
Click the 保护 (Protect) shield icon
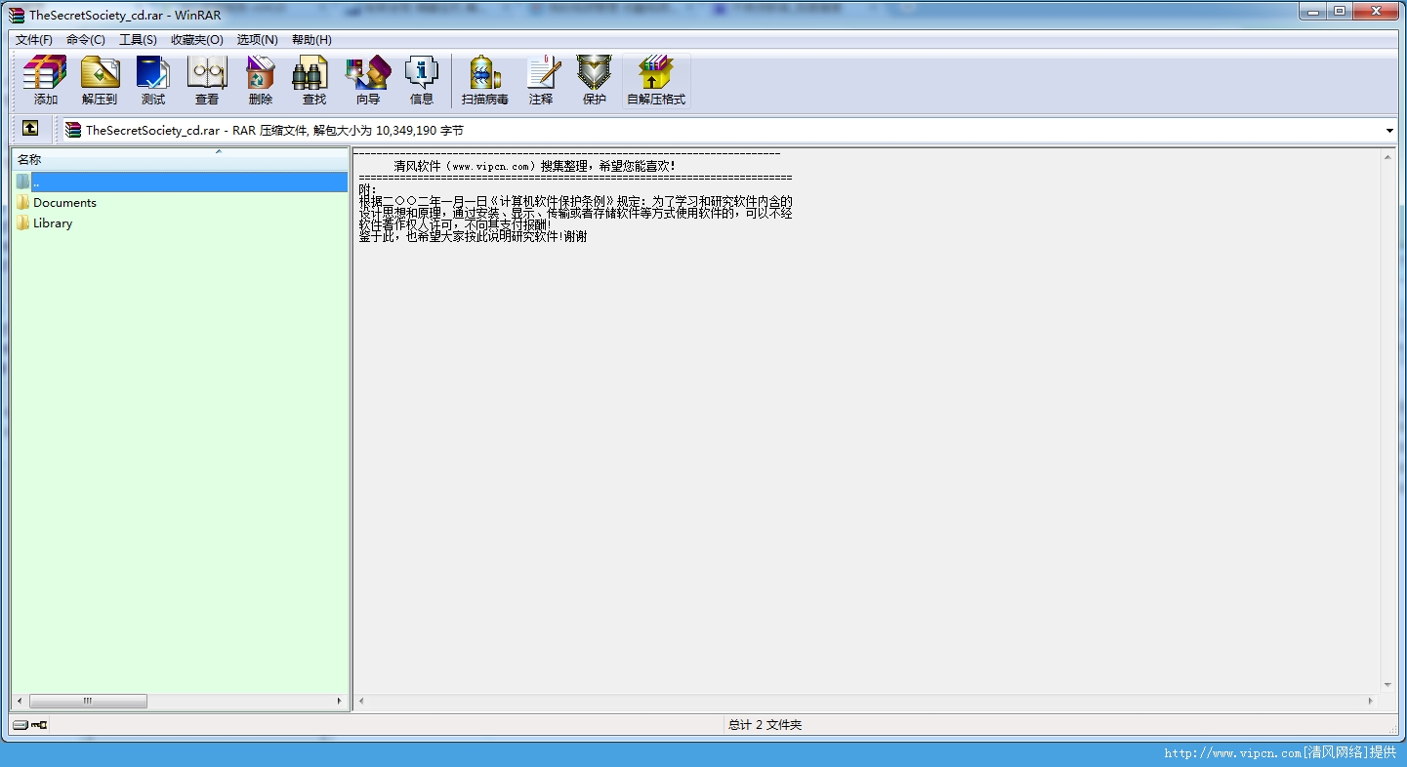click(594, 80)
